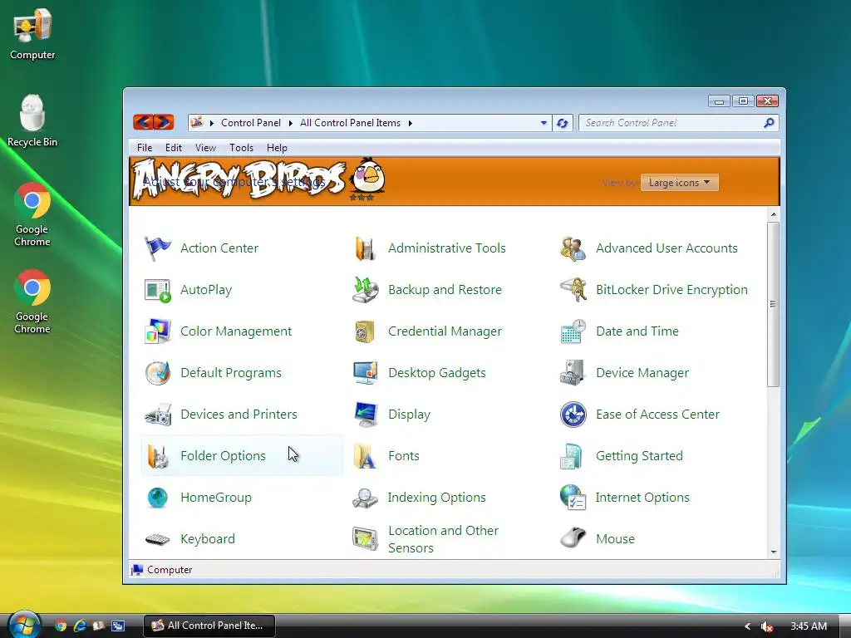
Task: Launch Internet Explorer from quick launch
Action: pyautogui.click(x=80, y=626)
